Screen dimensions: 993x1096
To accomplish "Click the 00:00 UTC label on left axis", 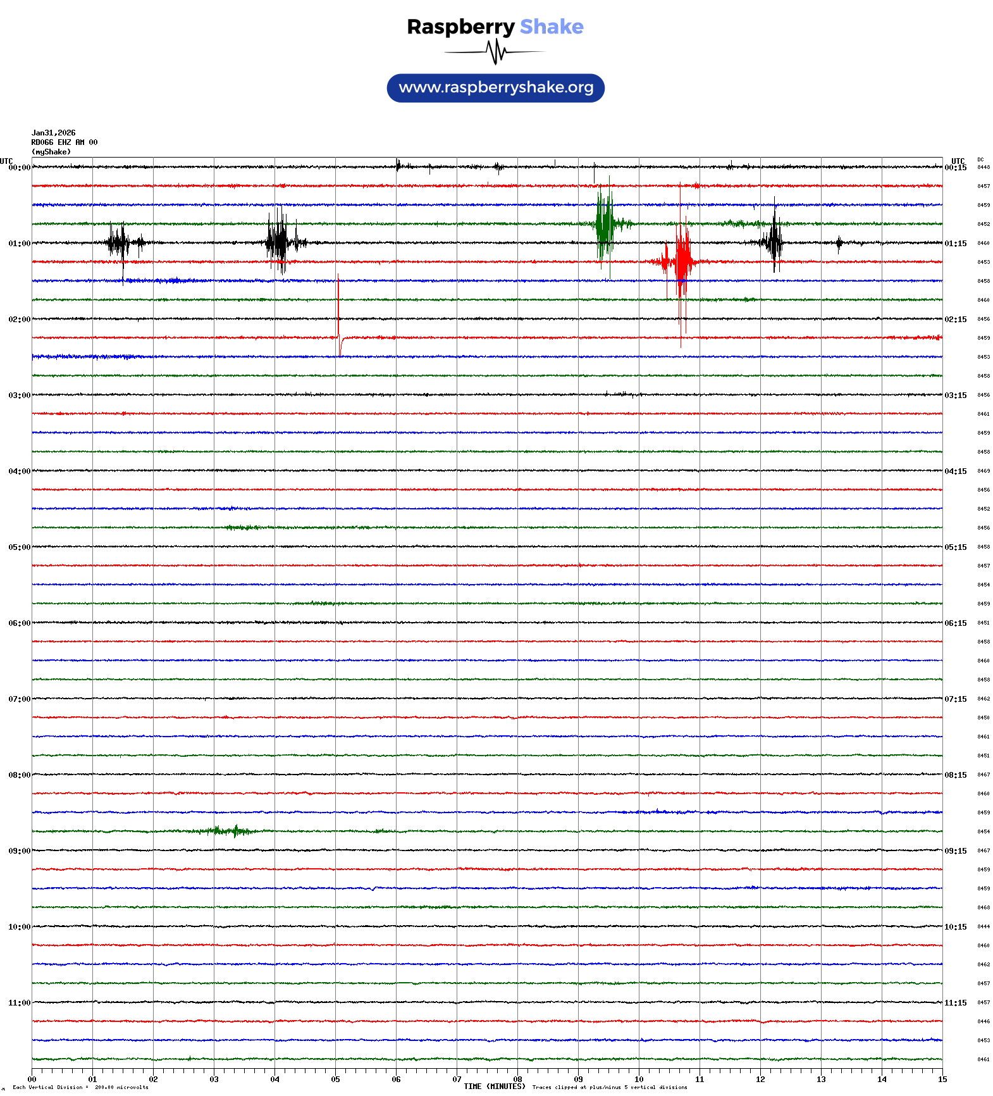I will (19, 168).
